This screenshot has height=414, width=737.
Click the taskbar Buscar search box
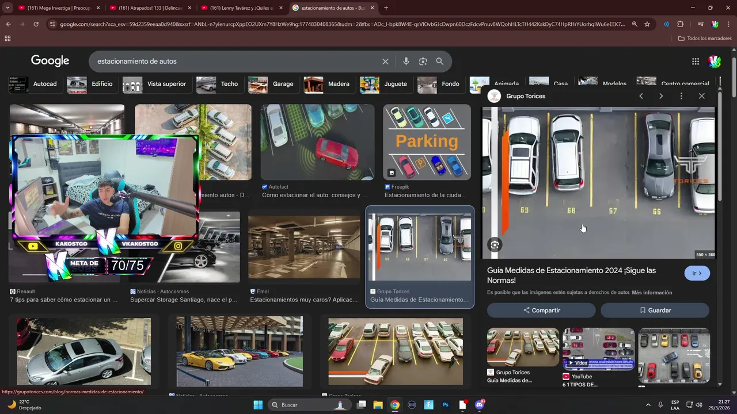[309, 405]
